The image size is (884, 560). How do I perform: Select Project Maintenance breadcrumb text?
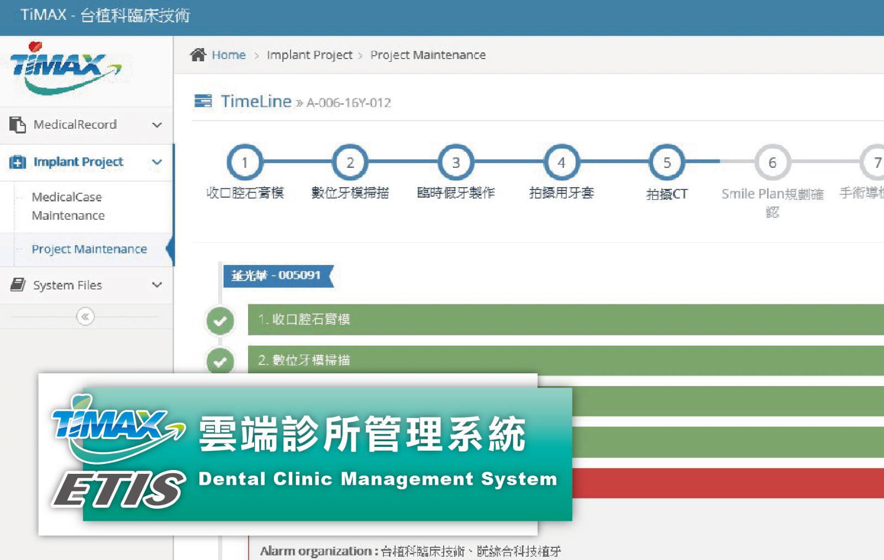[x=428, y=55]
